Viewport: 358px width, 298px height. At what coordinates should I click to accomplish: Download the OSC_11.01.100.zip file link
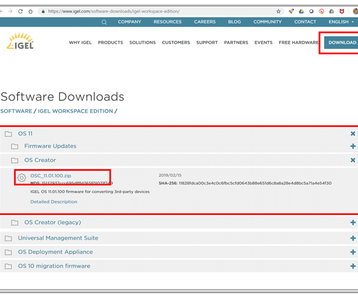[51, 176]
